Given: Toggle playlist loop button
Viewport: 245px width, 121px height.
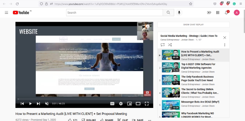Looking at the screenshot, I should 162,45.
